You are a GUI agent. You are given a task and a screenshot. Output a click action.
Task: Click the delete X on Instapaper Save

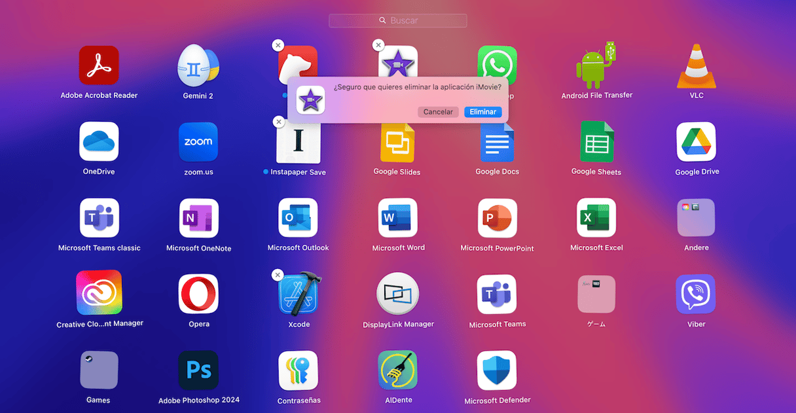278,122
